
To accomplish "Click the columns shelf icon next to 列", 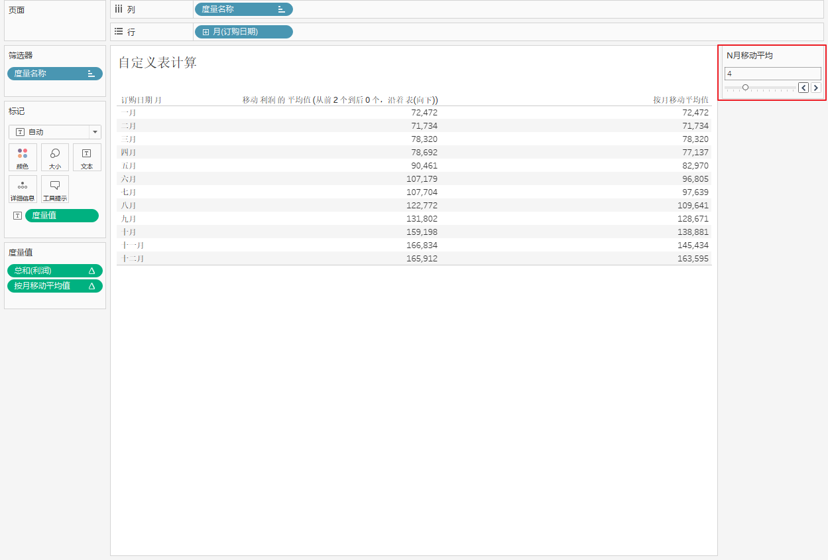I will coord(119,9).
